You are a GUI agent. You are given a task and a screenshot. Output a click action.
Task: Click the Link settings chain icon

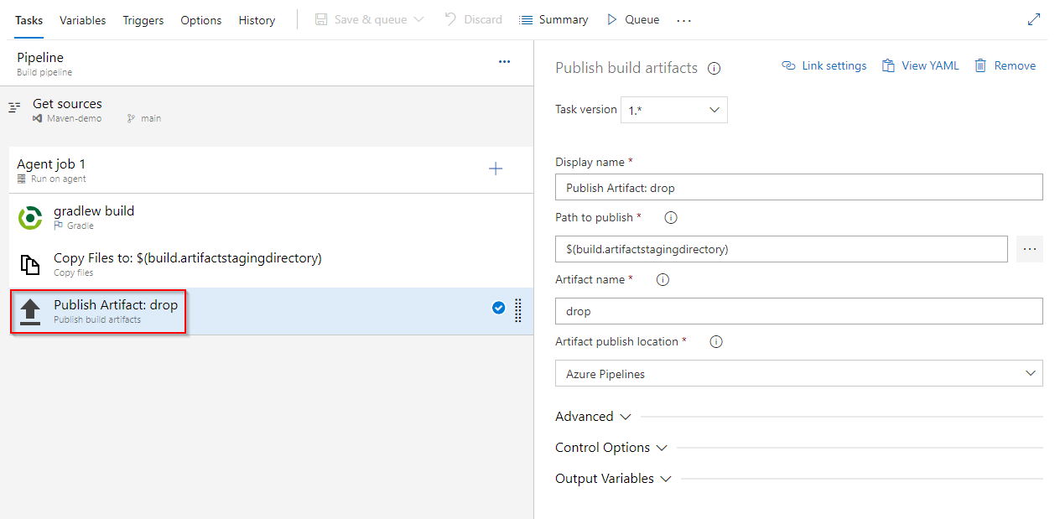point(788,65)
